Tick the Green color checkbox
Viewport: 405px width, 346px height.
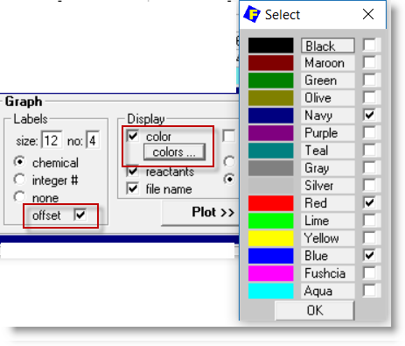click(x=370, y=81)
